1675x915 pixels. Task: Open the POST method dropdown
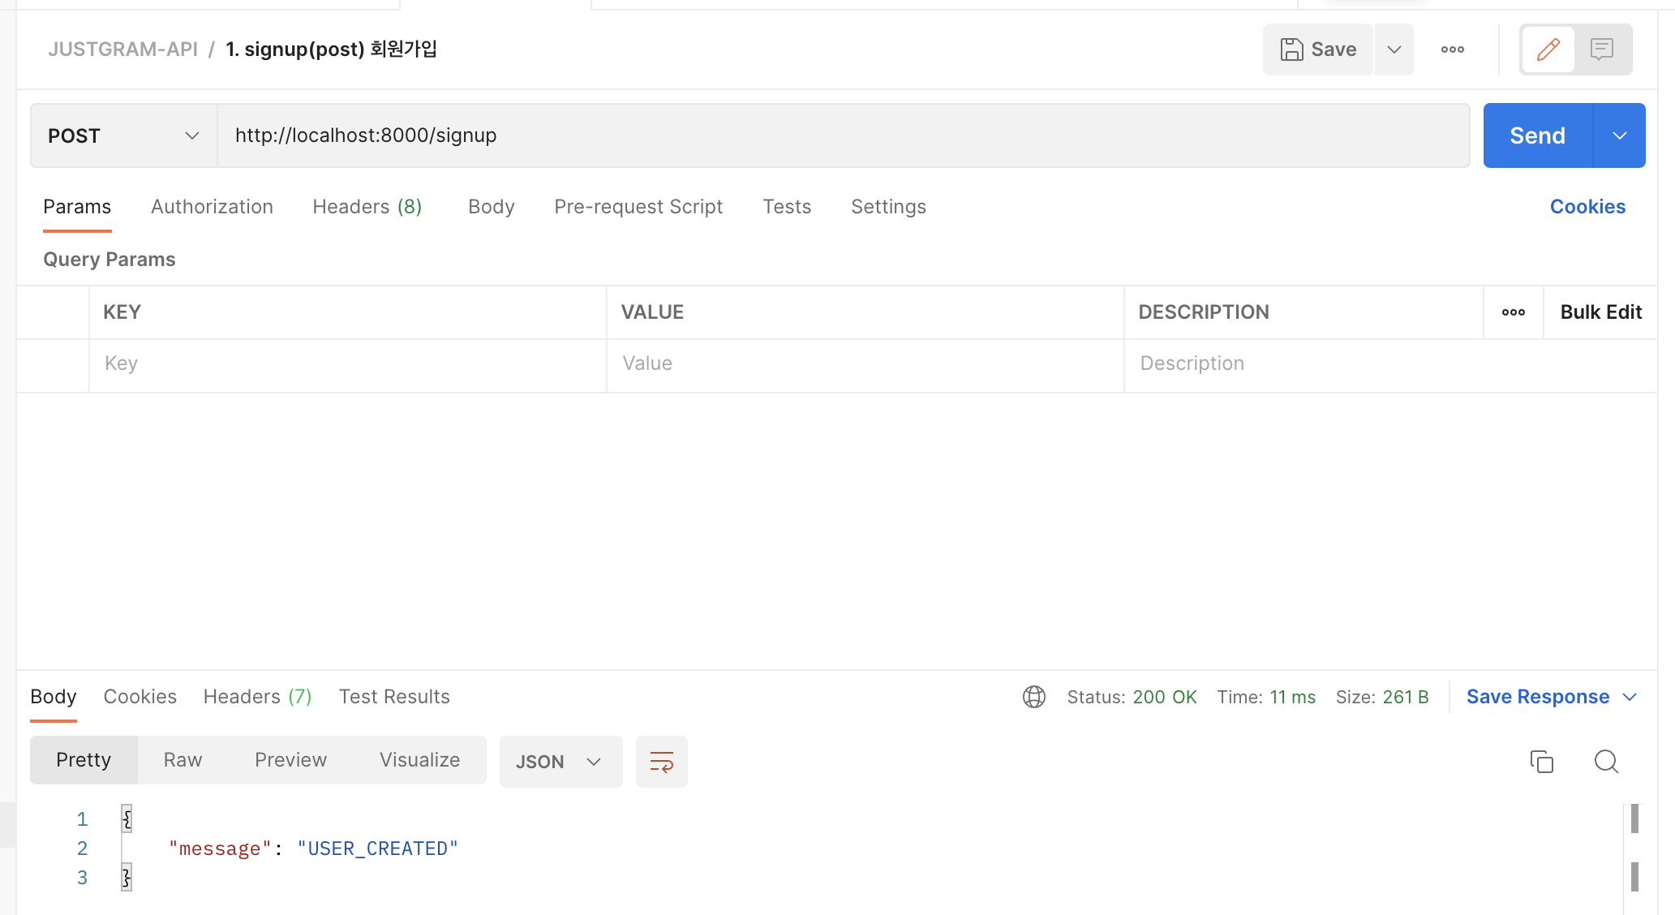click(x=123, y=135)
